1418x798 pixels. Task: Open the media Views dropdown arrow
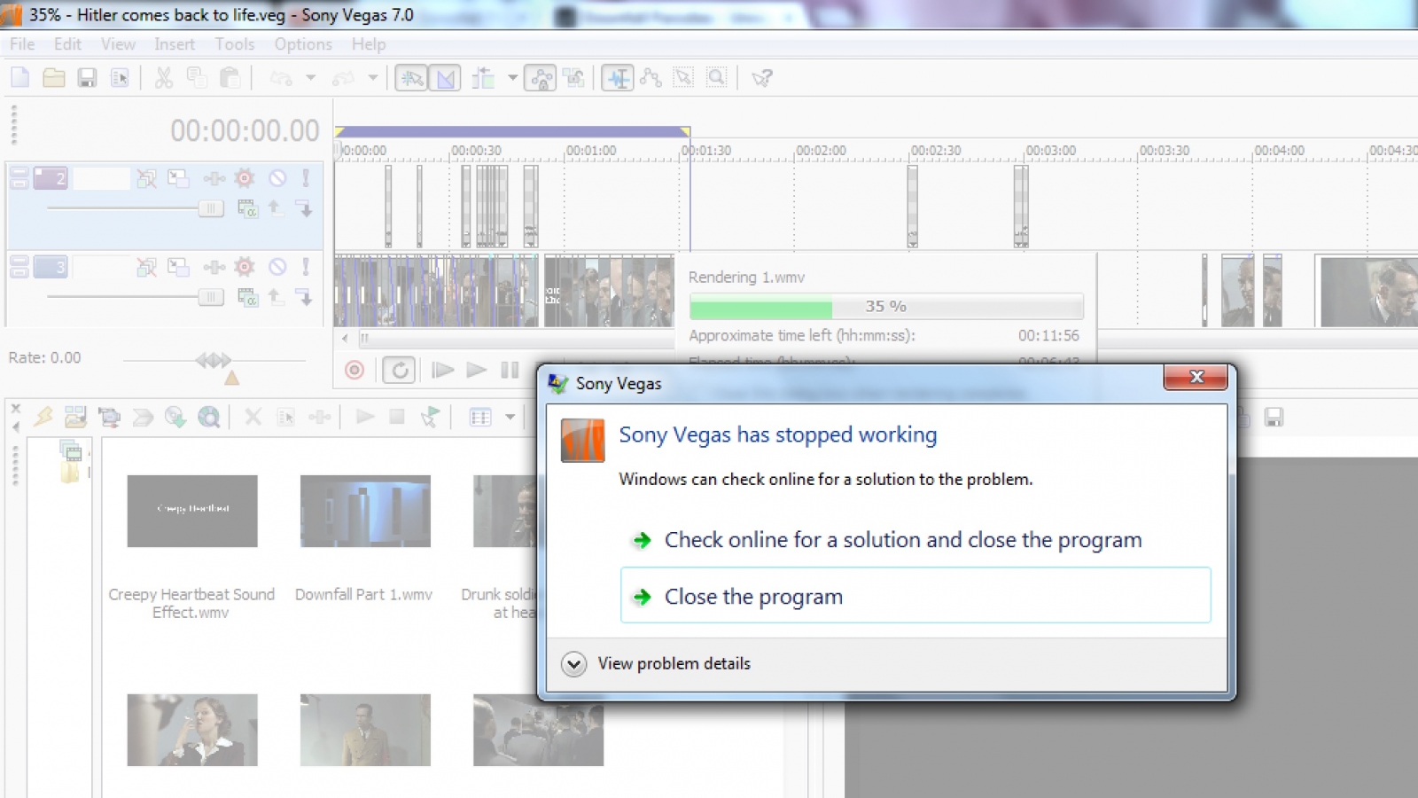click(510, 417)
